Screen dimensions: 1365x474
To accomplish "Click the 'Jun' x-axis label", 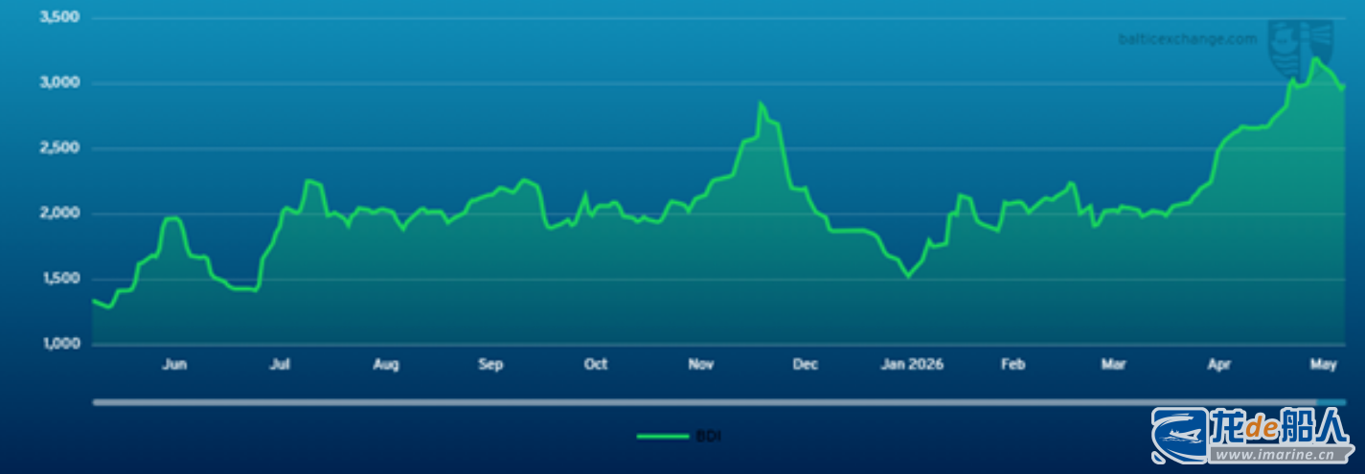I will (x=174, y=365).
